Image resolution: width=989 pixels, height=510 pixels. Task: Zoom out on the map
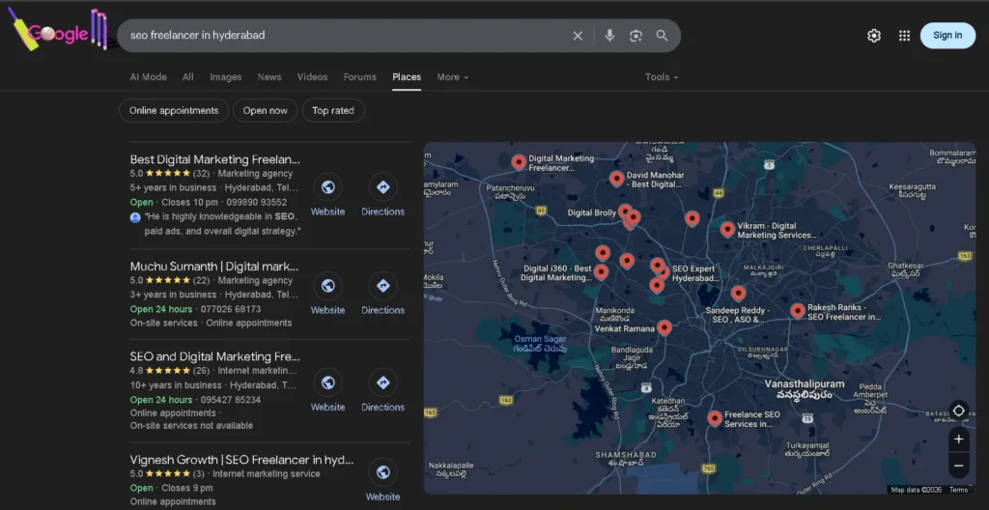[959, 466]
